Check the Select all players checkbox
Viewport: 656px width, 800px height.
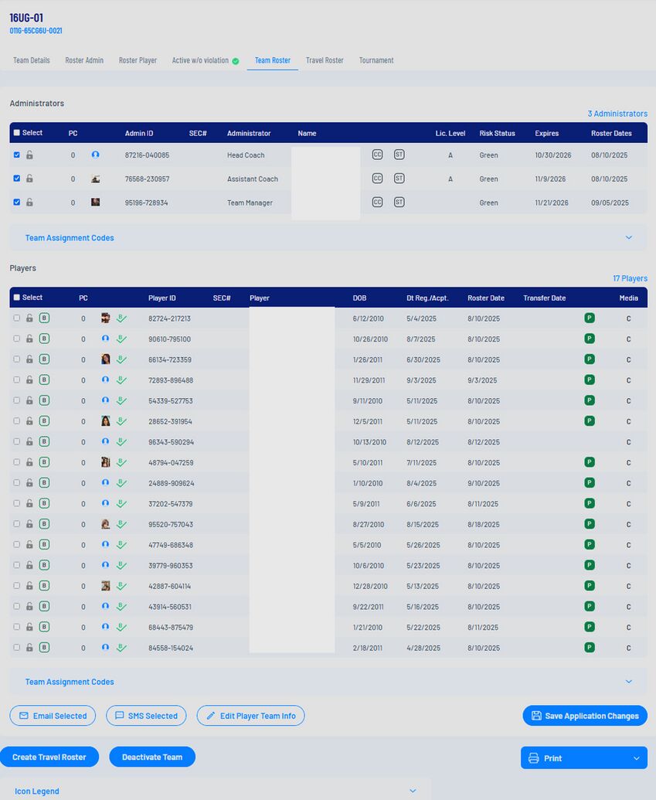pyautogui.click(x=17, y=298)
